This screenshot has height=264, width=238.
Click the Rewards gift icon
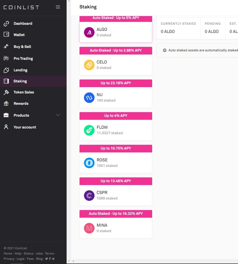(6, 103)
